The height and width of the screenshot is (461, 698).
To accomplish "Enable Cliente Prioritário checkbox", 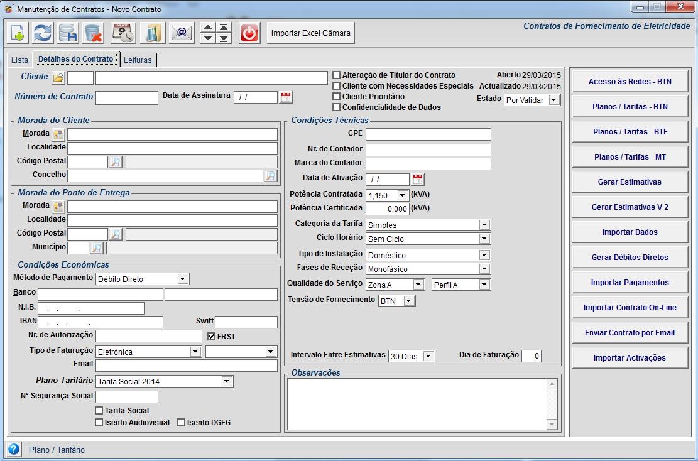I will point(337,97).
